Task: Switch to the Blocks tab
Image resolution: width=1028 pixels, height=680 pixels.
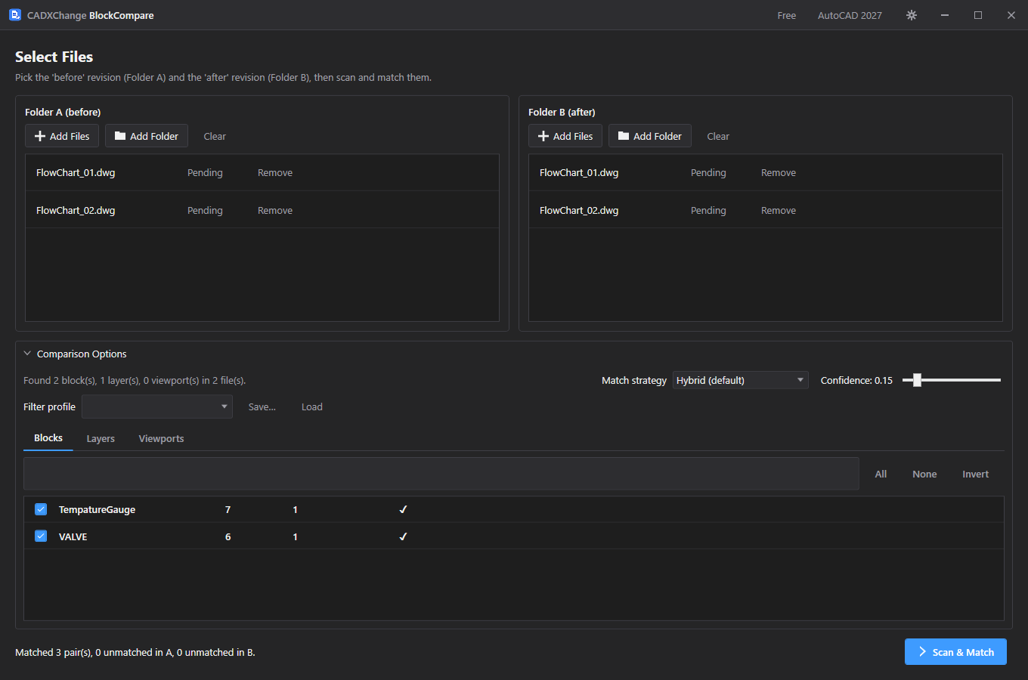Action: point(48,438)
